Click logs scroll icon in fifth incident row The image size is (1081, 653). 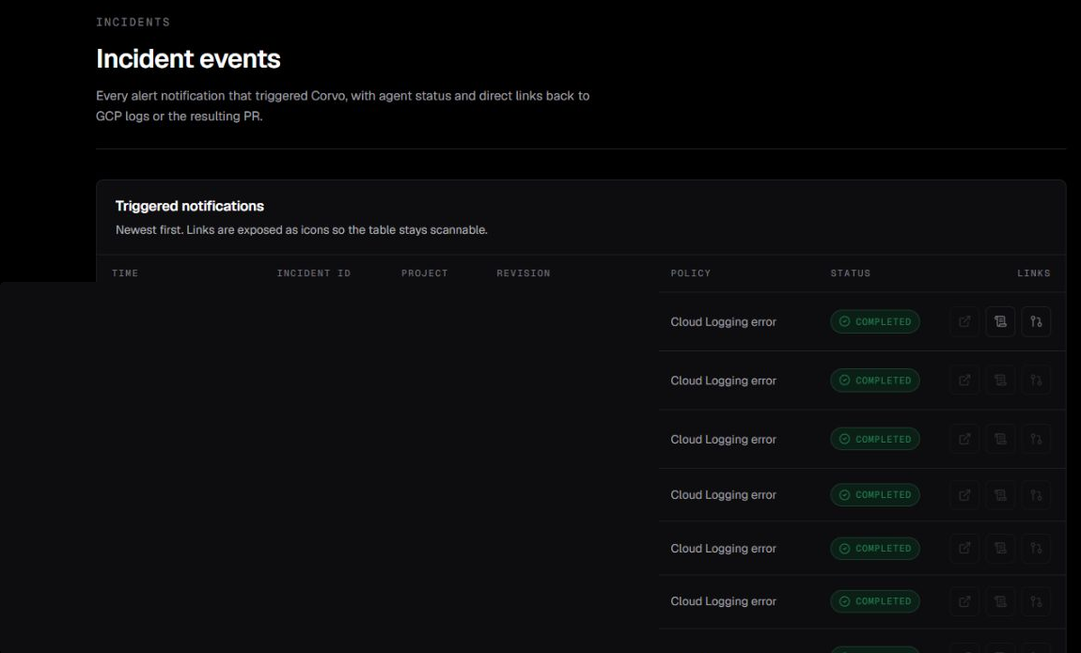[1000, 549]
